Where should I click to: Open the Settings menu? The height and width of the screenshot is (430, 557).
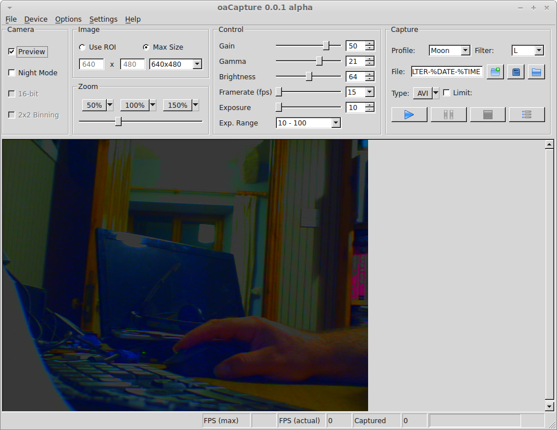103,19
